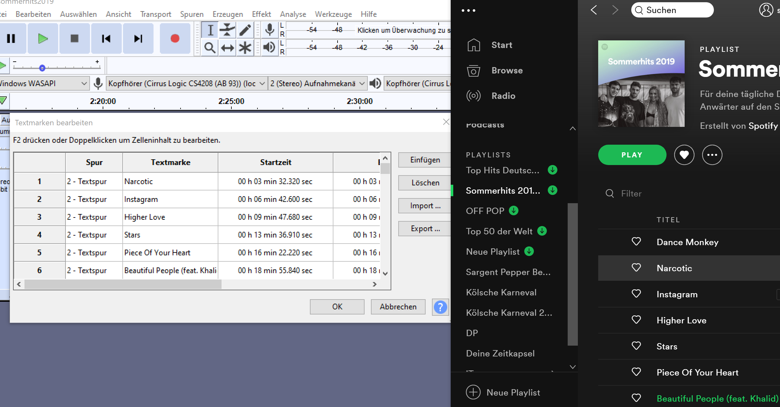Click the Neue Playlist plus button
Viewport: 780px width, 407px height.
tap(473, 392)
